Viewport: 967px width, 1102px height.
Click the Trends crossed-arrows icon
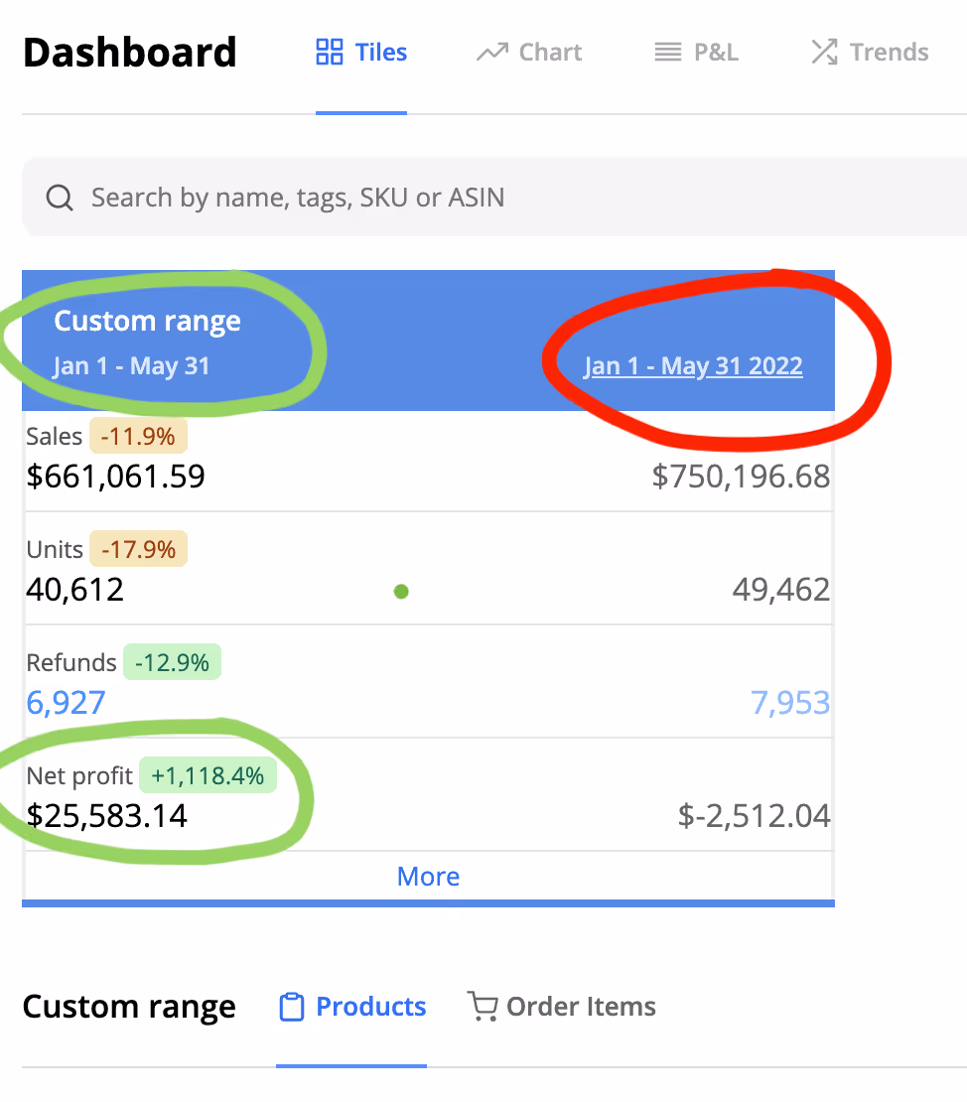(x=824, y=53)
